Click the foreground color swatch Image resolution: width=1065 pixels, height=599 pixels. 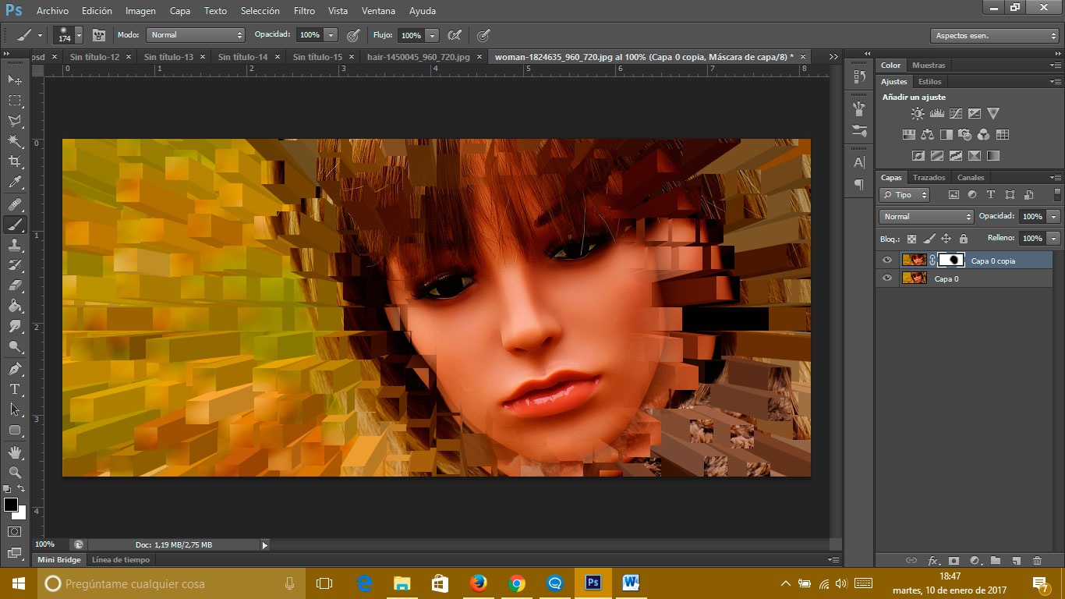pos(11,505)
